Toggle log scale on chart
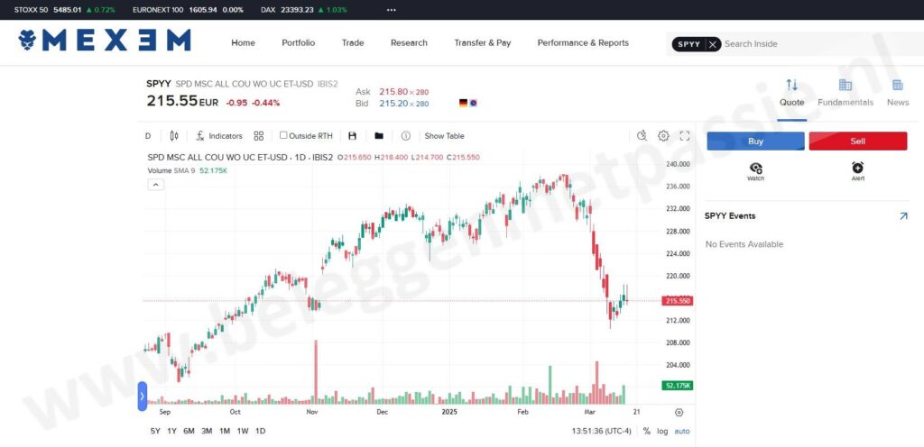The width and height of the screenshot is (924, 447). coord(662,431)
